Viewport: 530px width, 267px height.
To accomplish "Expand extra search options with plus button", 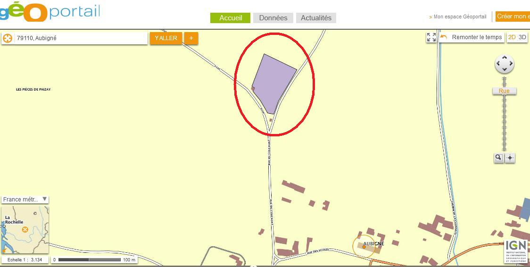I will 191,38.
